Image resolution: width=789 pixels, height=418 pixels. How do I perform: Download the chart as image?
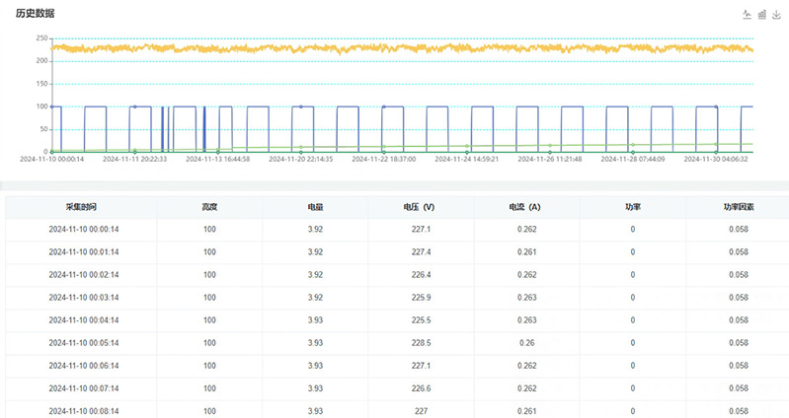pos(775,15)
